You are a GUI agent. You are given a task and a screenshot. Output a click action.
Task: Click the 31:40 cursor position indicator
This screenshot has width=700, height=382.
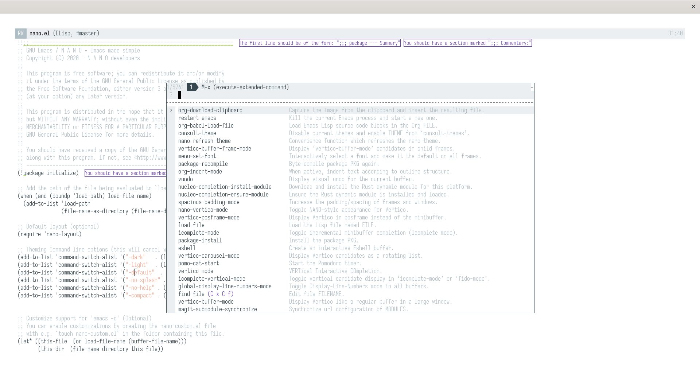[x=675, y=34]
